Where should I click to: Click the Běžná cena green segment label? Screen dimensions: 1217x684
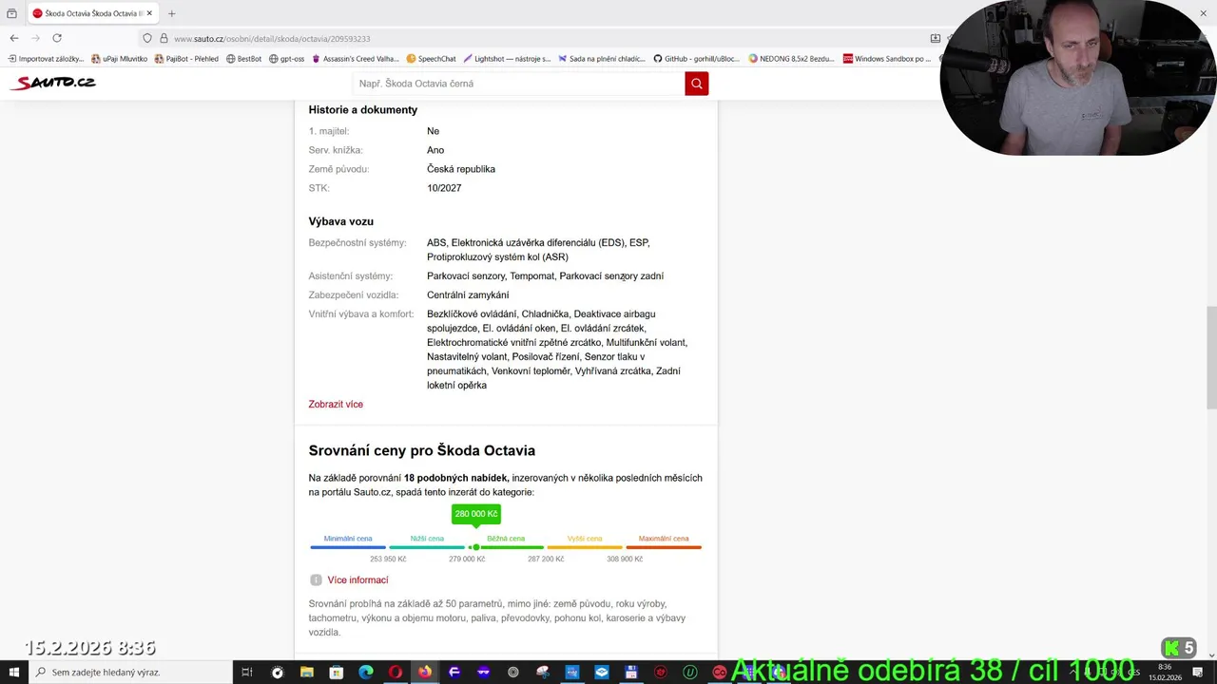tap(506, 539)
